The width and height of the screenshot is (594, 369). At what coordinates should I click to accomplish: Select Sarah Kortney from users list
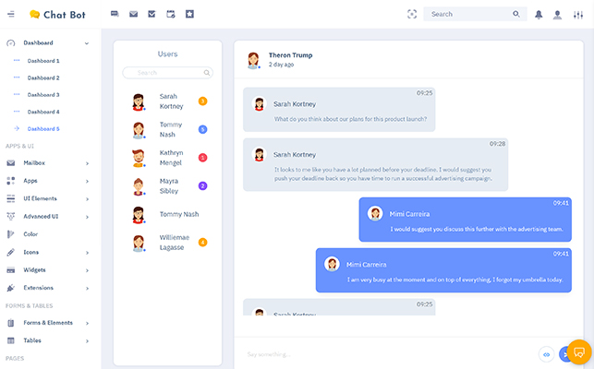[170, 101]
